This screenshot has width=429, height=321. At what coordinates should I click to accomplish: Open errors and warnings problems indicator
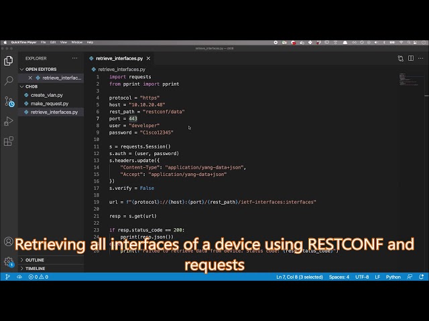(38, 277)
